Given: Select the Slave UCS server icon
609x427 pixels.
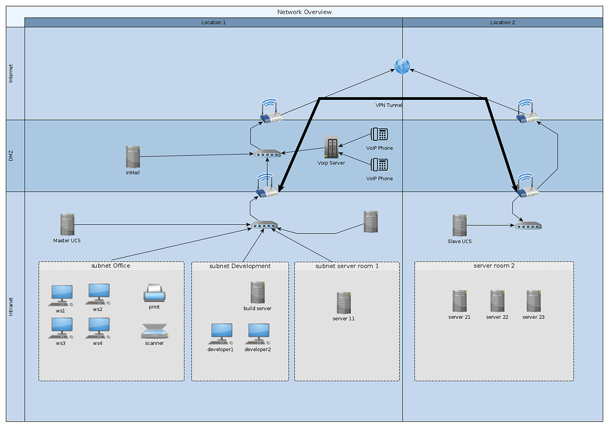Looking at the screenshot, I should [x=459, y=225].
